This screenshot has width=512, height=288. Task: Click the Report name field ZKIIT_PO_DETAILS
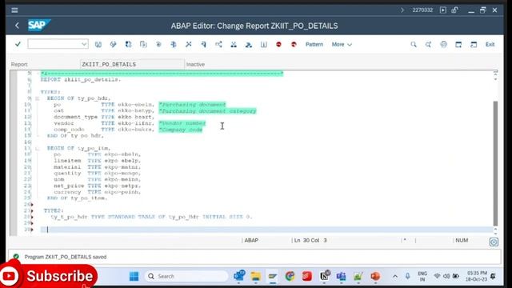(132, 64)
